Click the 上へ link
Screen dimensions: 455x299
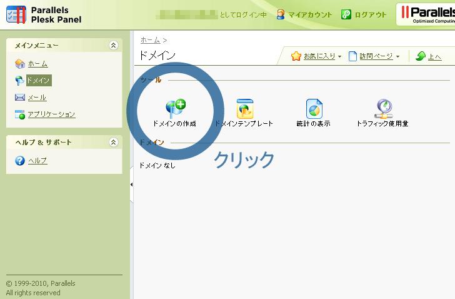click(x=435, y=56)
